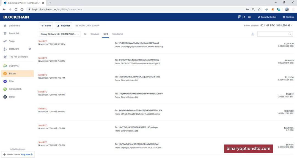Open Security Center

267,17
